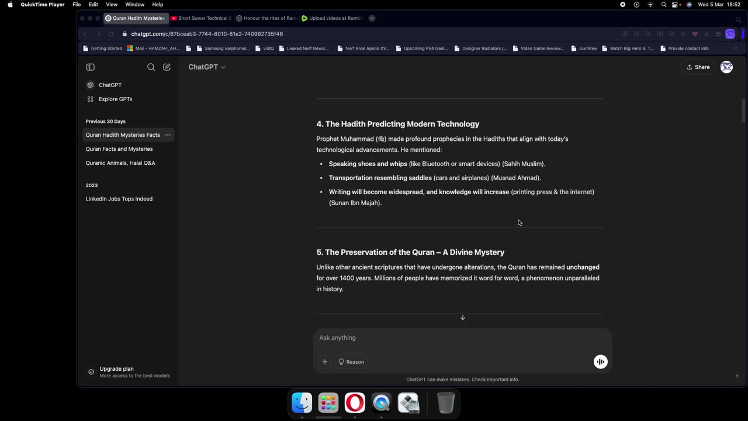Image resolution: width=748 pixels, height=421 pixels.
Task: Open QuickTime Player from the Dock
Action: (x=382, y=403)
